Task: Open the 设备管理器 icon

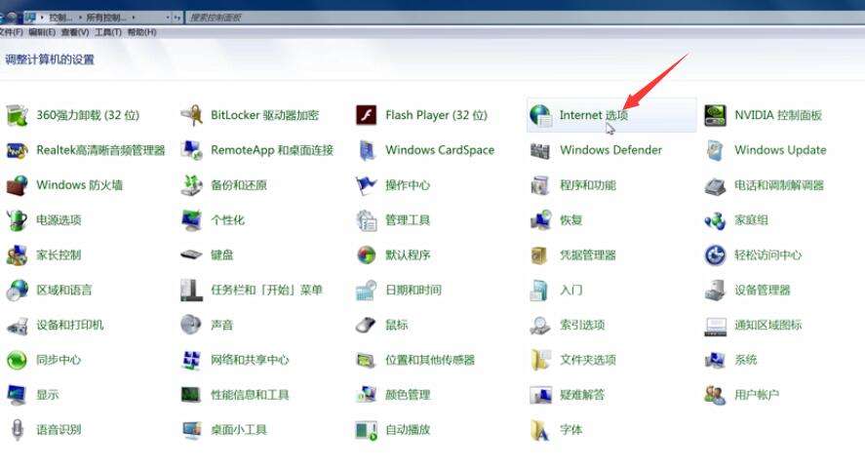Action: pyautogui.click(x=715, y=290)
